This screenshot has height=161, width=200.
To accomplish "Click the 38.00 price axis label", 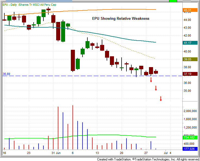I will click(187, 67).
